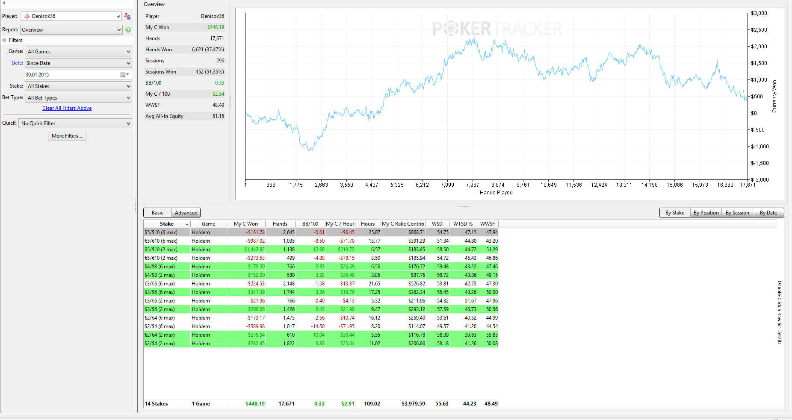Sort by the WWSF column header
The image size is (792, 420).
coord(488,224)
